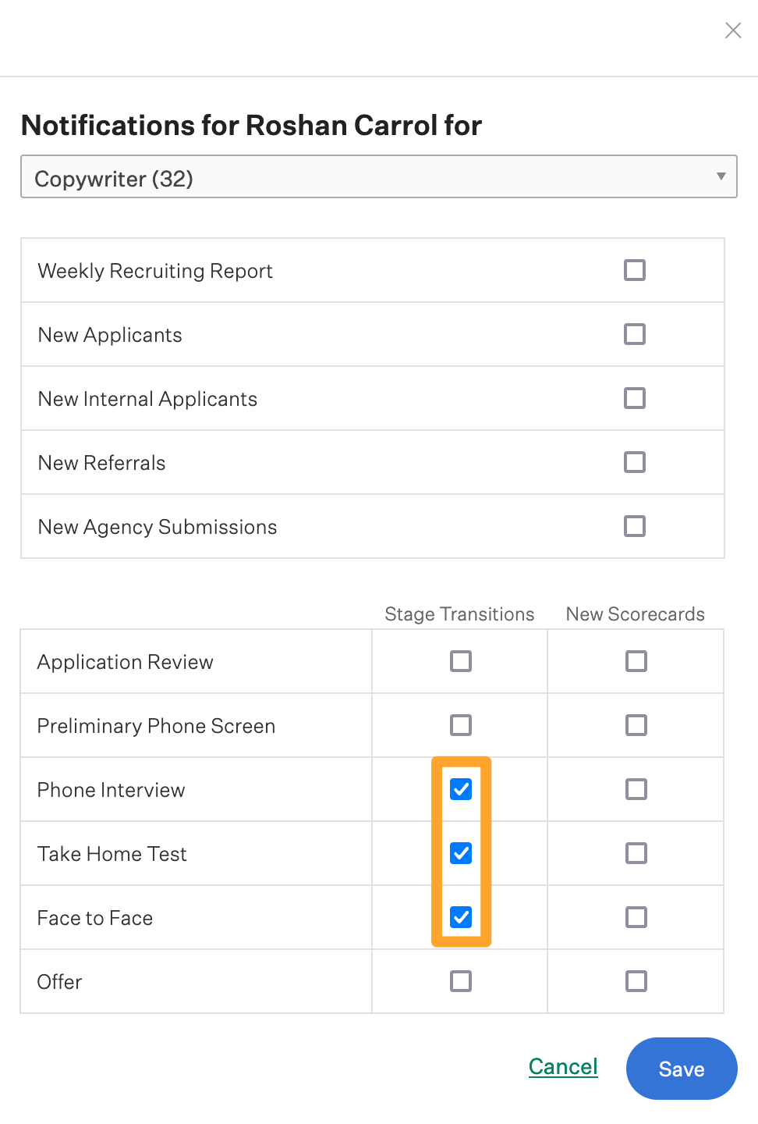The width and height of the screenshot is (758, 1124).
Task: Check Face to Face new scorecards
Action: click(x=636, y=917)
